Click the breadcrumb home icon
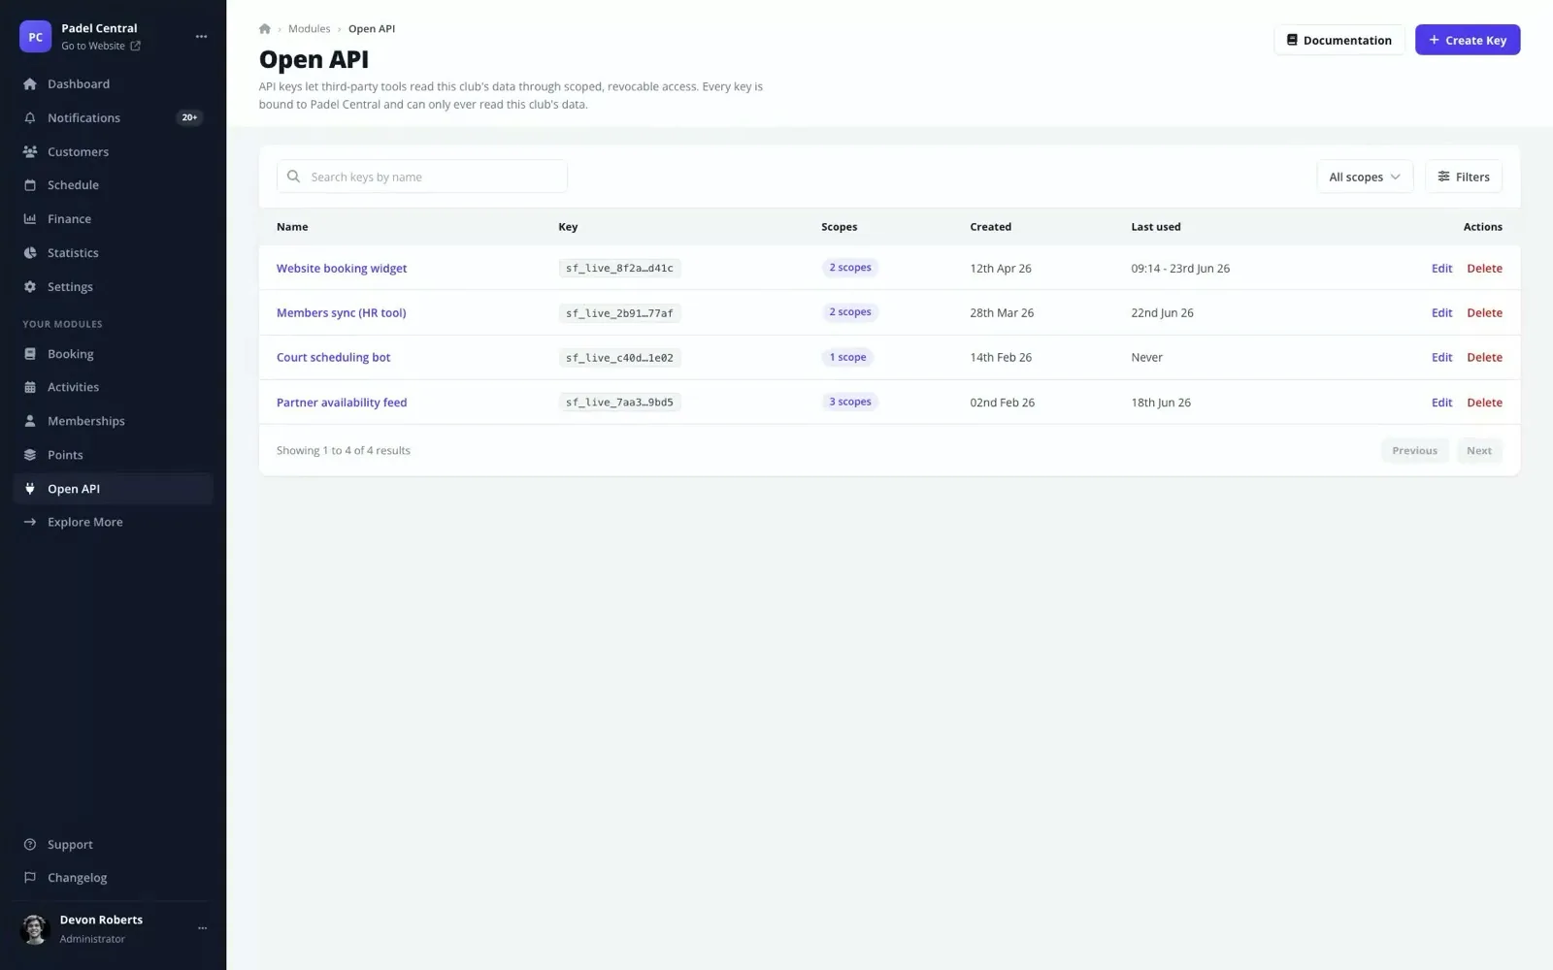The height and width of the screenshot is (970, 1553). [x=265, y=29]
